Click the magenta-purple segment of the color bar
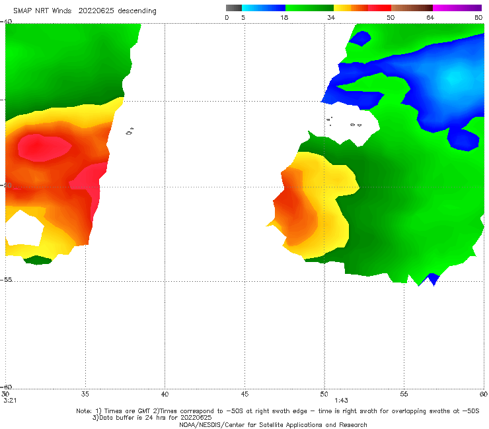 point(457,8)
